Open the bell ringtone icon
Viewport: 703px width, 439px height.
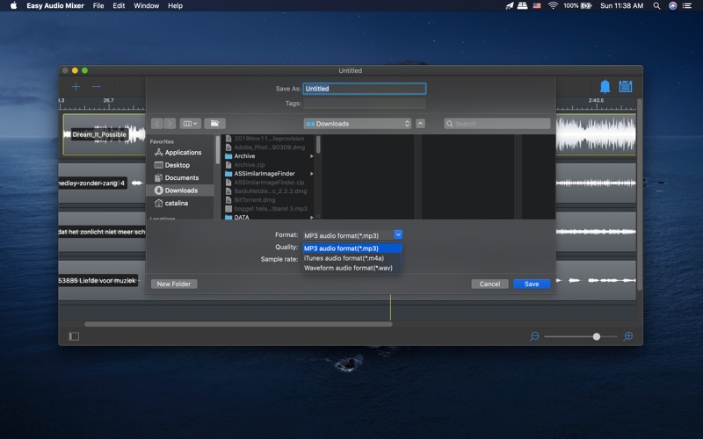tap(605, 87)
